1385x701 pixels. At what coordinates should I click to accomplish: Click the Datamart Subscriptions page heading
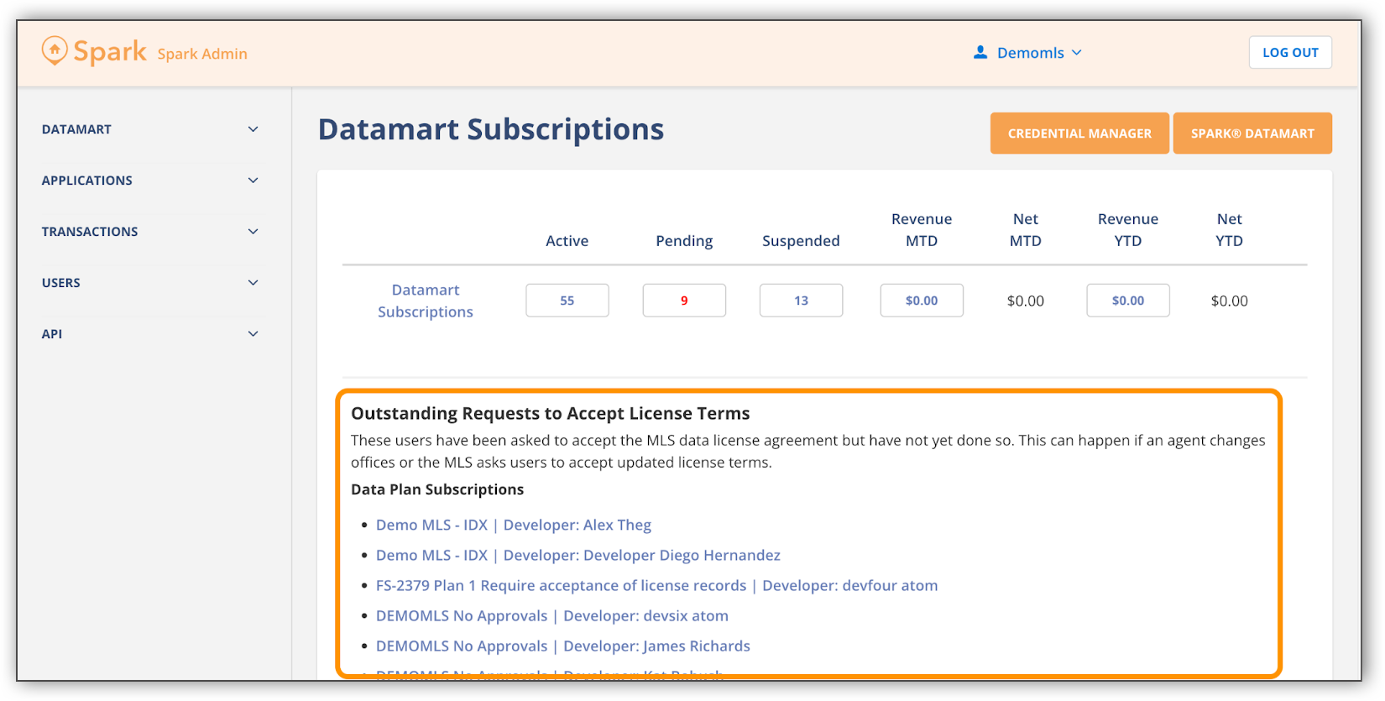491,129
